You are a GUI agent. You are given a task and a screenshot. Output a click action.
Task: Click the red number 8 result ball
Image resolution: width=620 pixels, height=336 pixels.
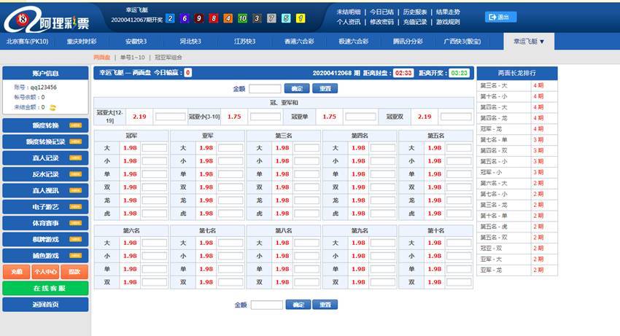point(214,18)
